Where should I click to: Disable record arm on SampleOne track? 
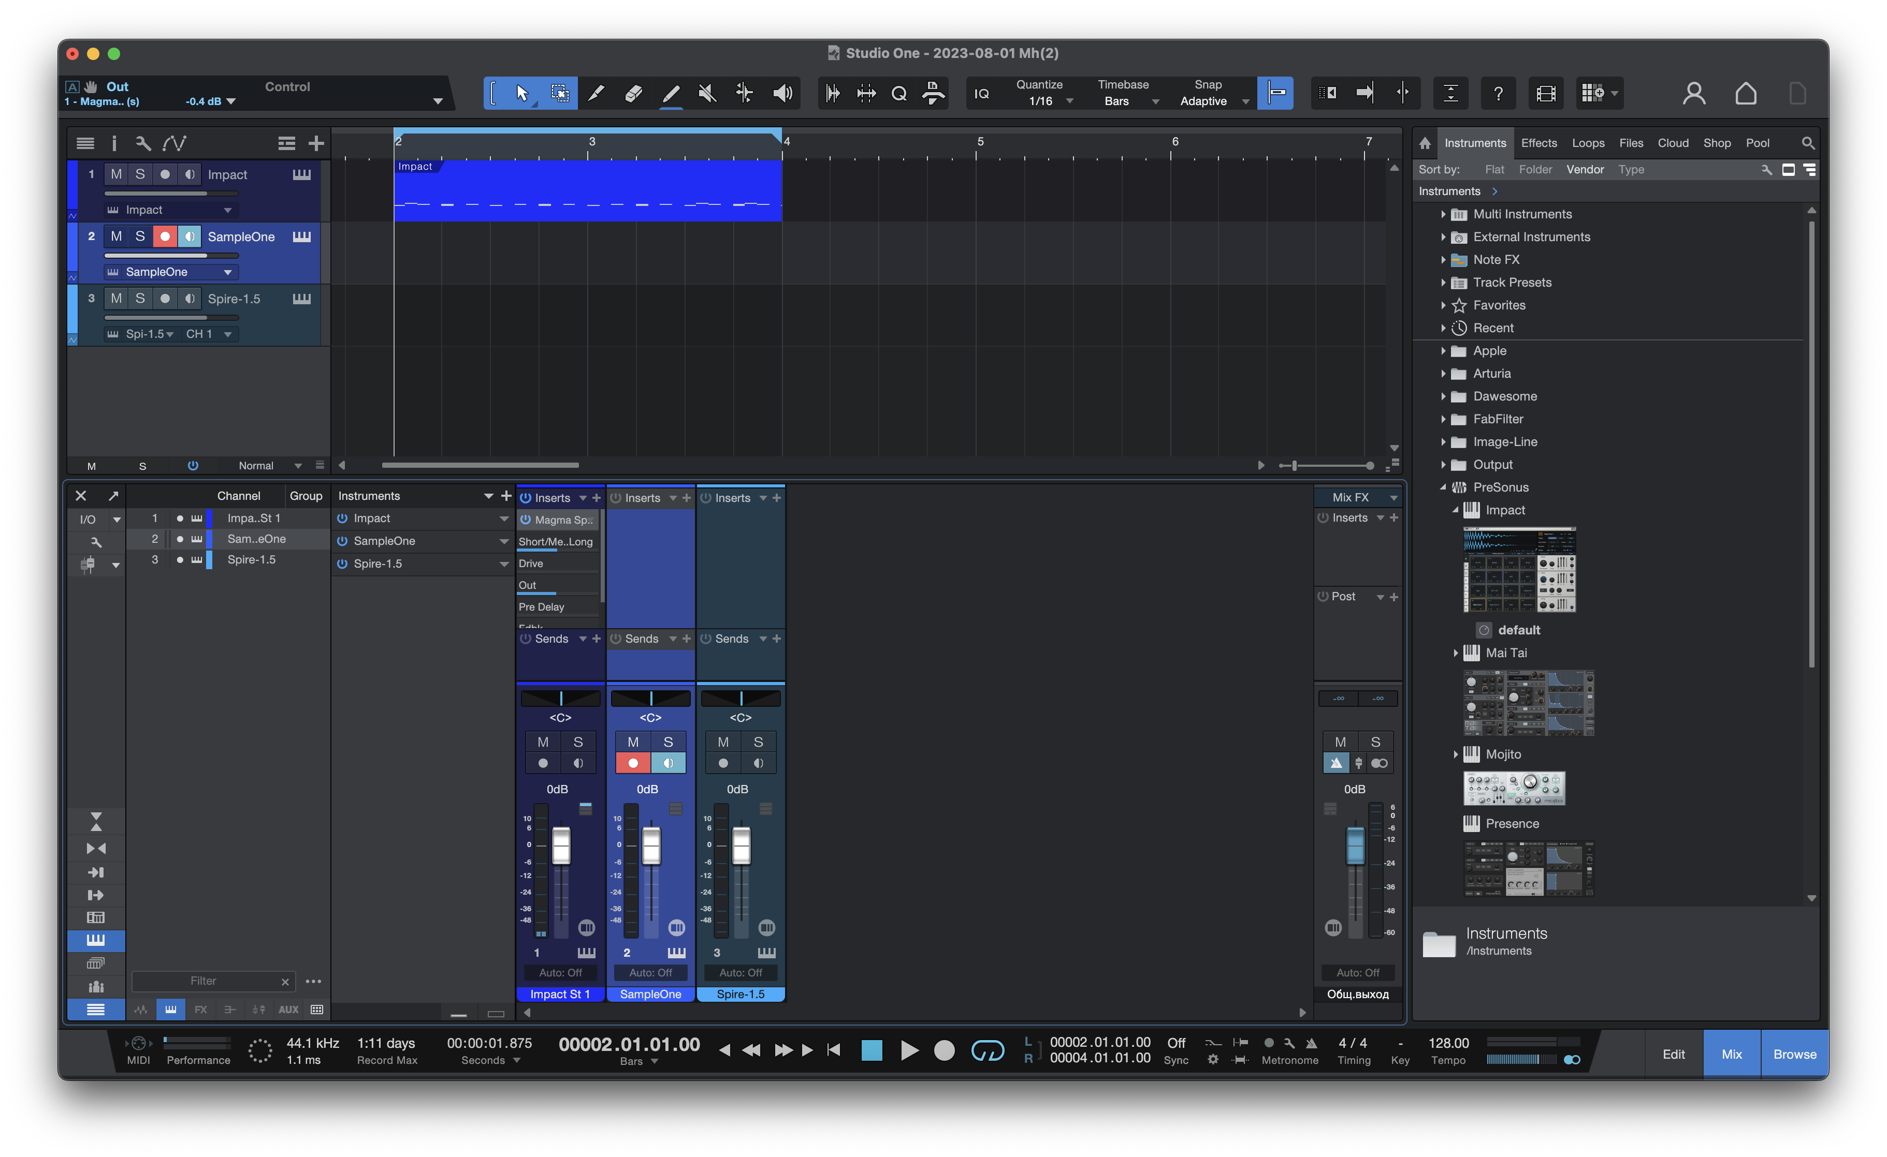pyautogui.click(x=165, y=236)
